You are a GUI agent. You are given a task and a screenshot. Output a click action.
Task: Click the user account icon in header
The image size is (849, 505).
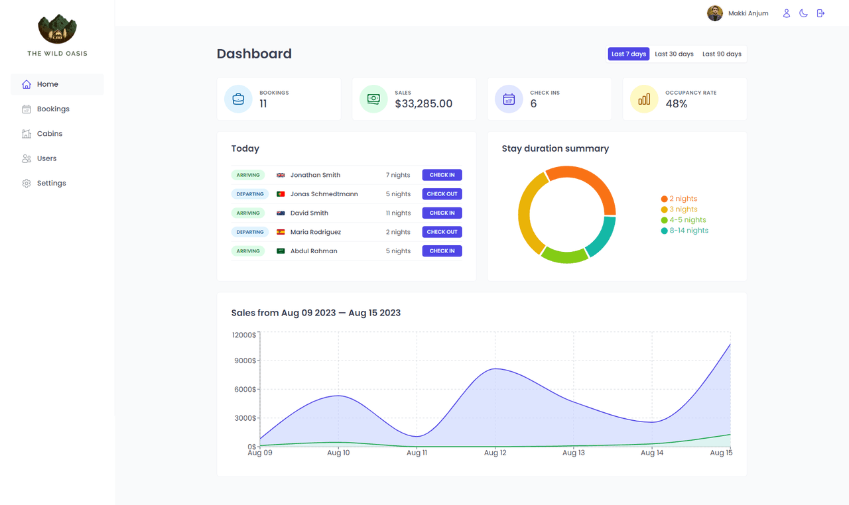point(787,13)
